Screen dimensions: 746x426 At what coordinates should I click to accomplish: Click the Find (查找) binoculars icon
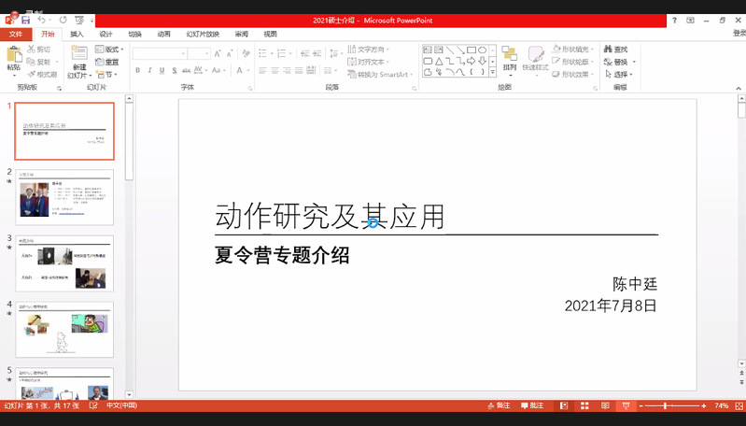pyautogui.click(x=608, y=50)
